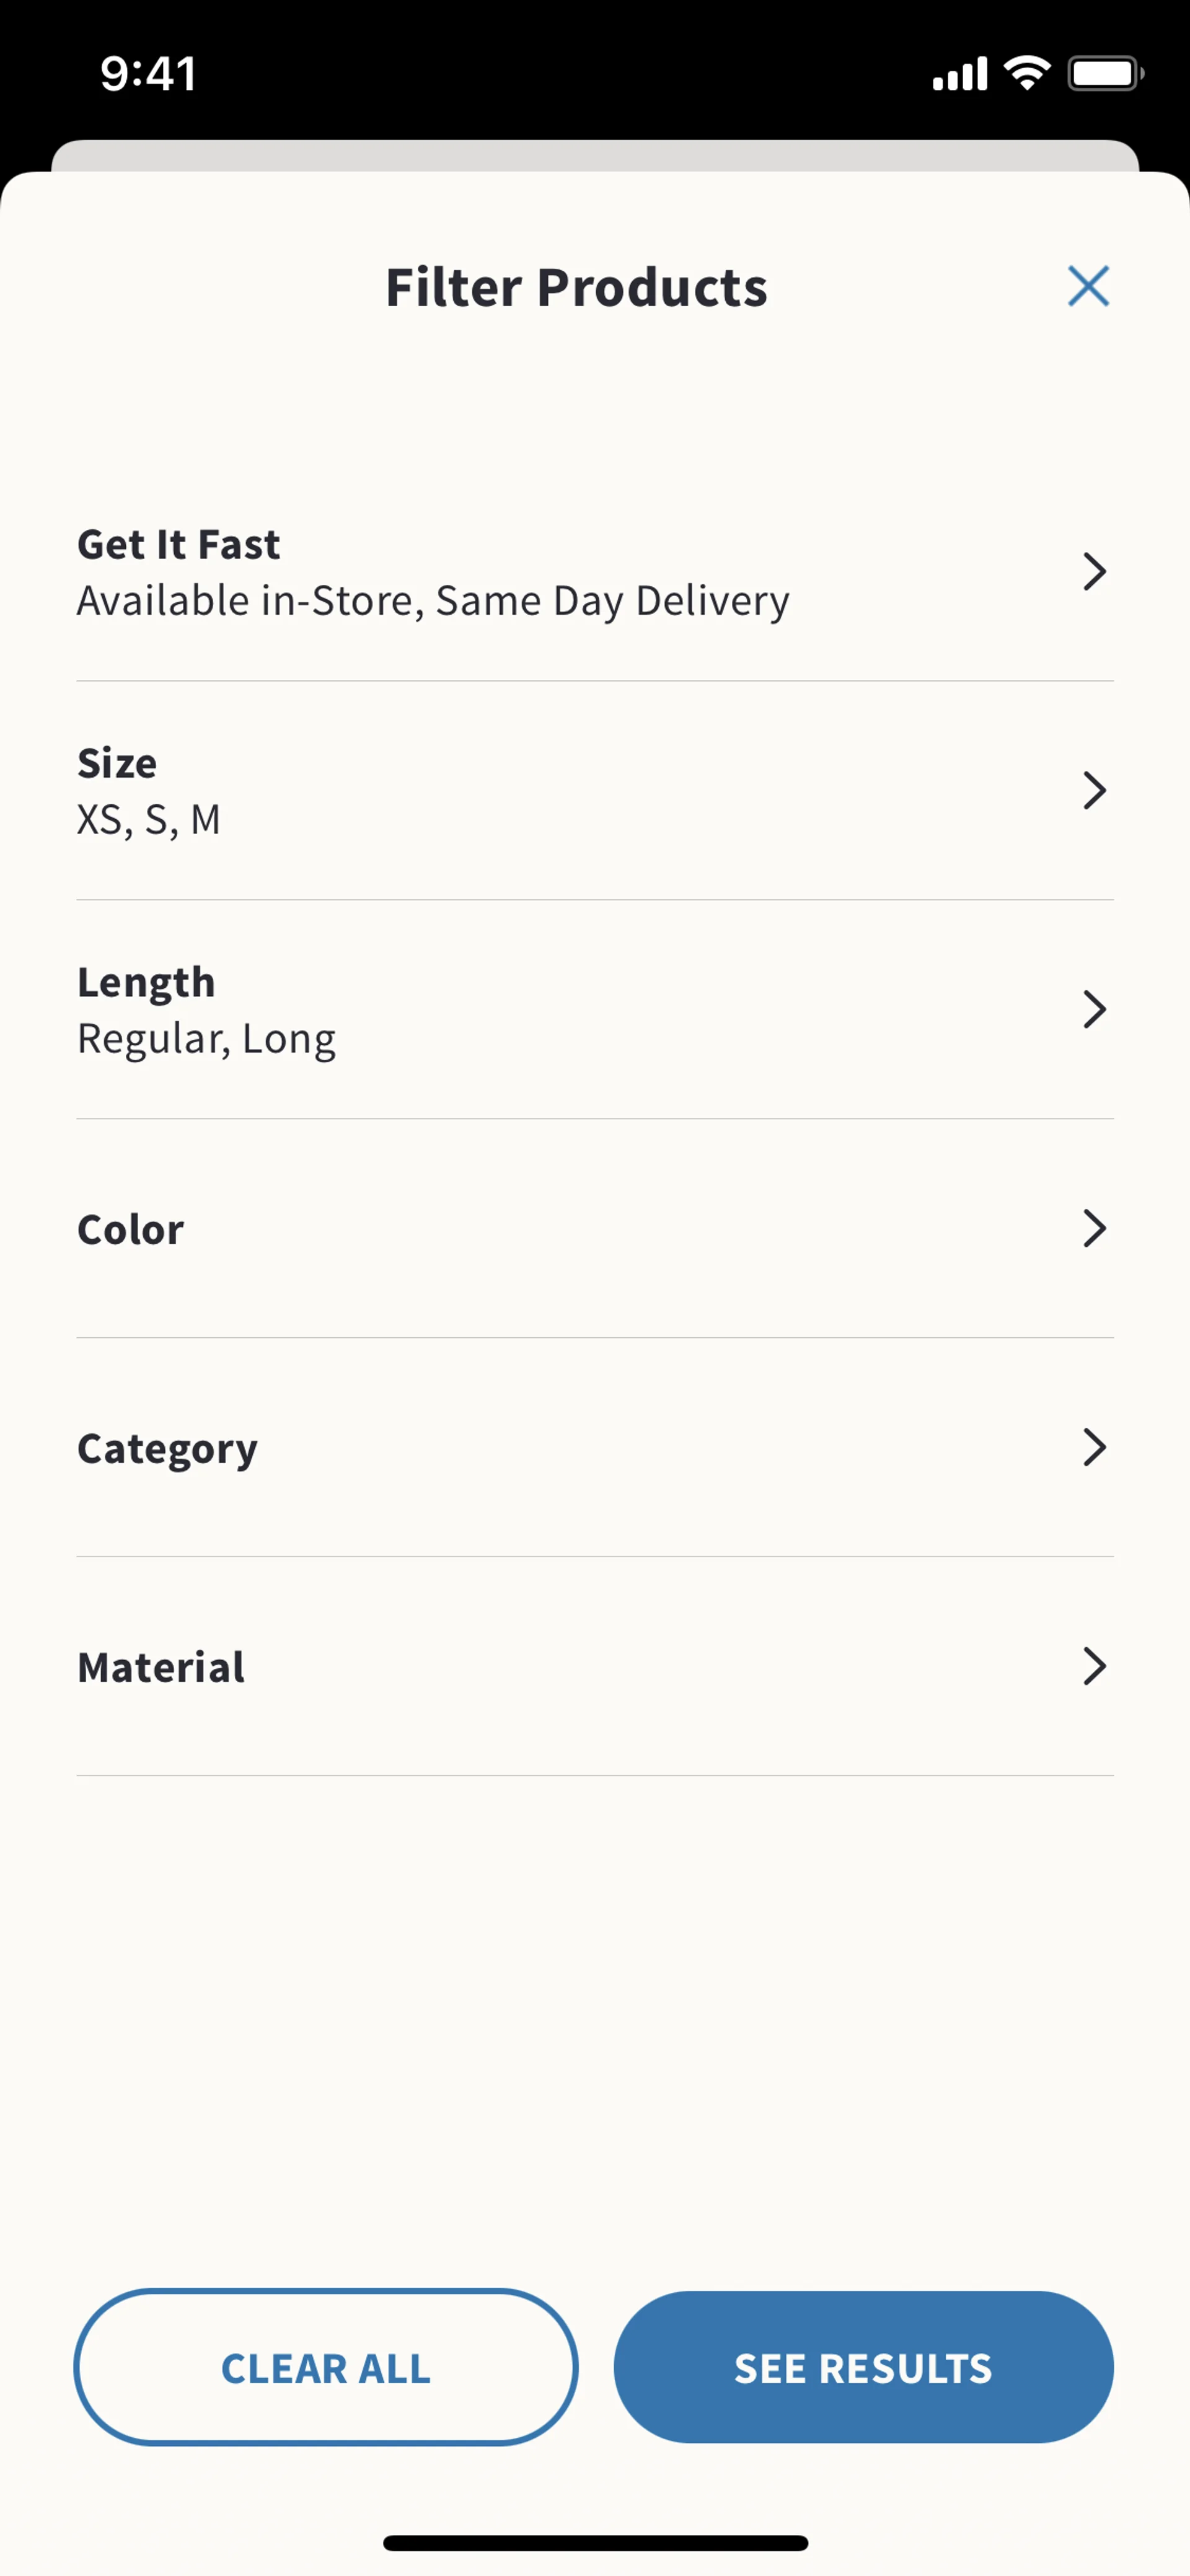
Task: Tap the Material row arrow icon
Action: click(x=1094, y=1666)
